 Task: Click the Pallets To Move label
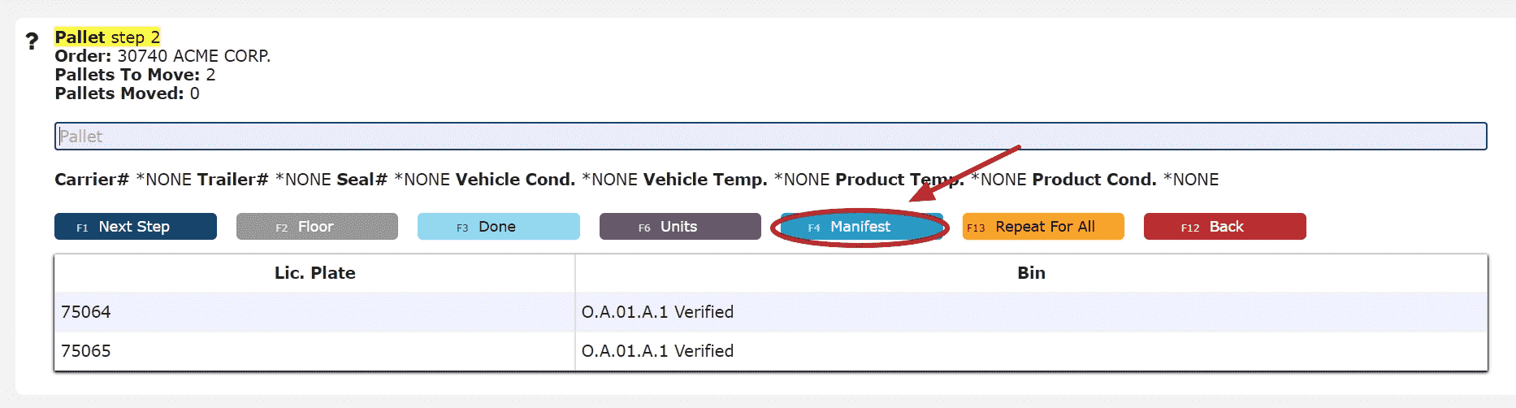128,75
